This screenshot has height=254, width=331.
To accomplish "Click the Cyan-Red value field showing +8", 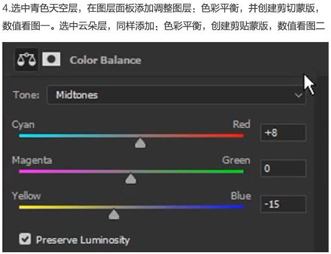I will 284,133.
